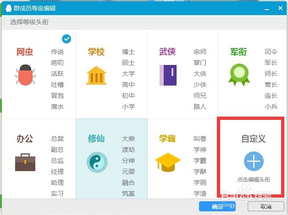Screen dimensions: 288x215
Task: Click the 司令 level title
Action: coord(271,52)
